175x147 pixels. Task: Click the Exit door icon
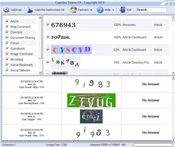pyautogui.click(x=122, y=10)
